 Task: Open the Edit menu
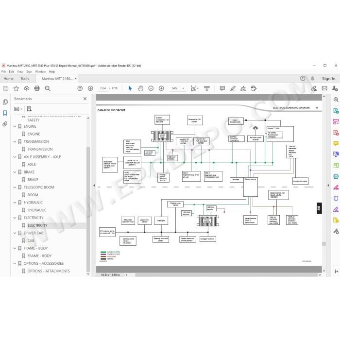click(11, 71)
